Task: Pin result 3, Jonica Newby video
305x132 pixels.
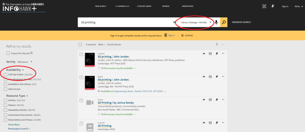Action: [x=217, y=100]
